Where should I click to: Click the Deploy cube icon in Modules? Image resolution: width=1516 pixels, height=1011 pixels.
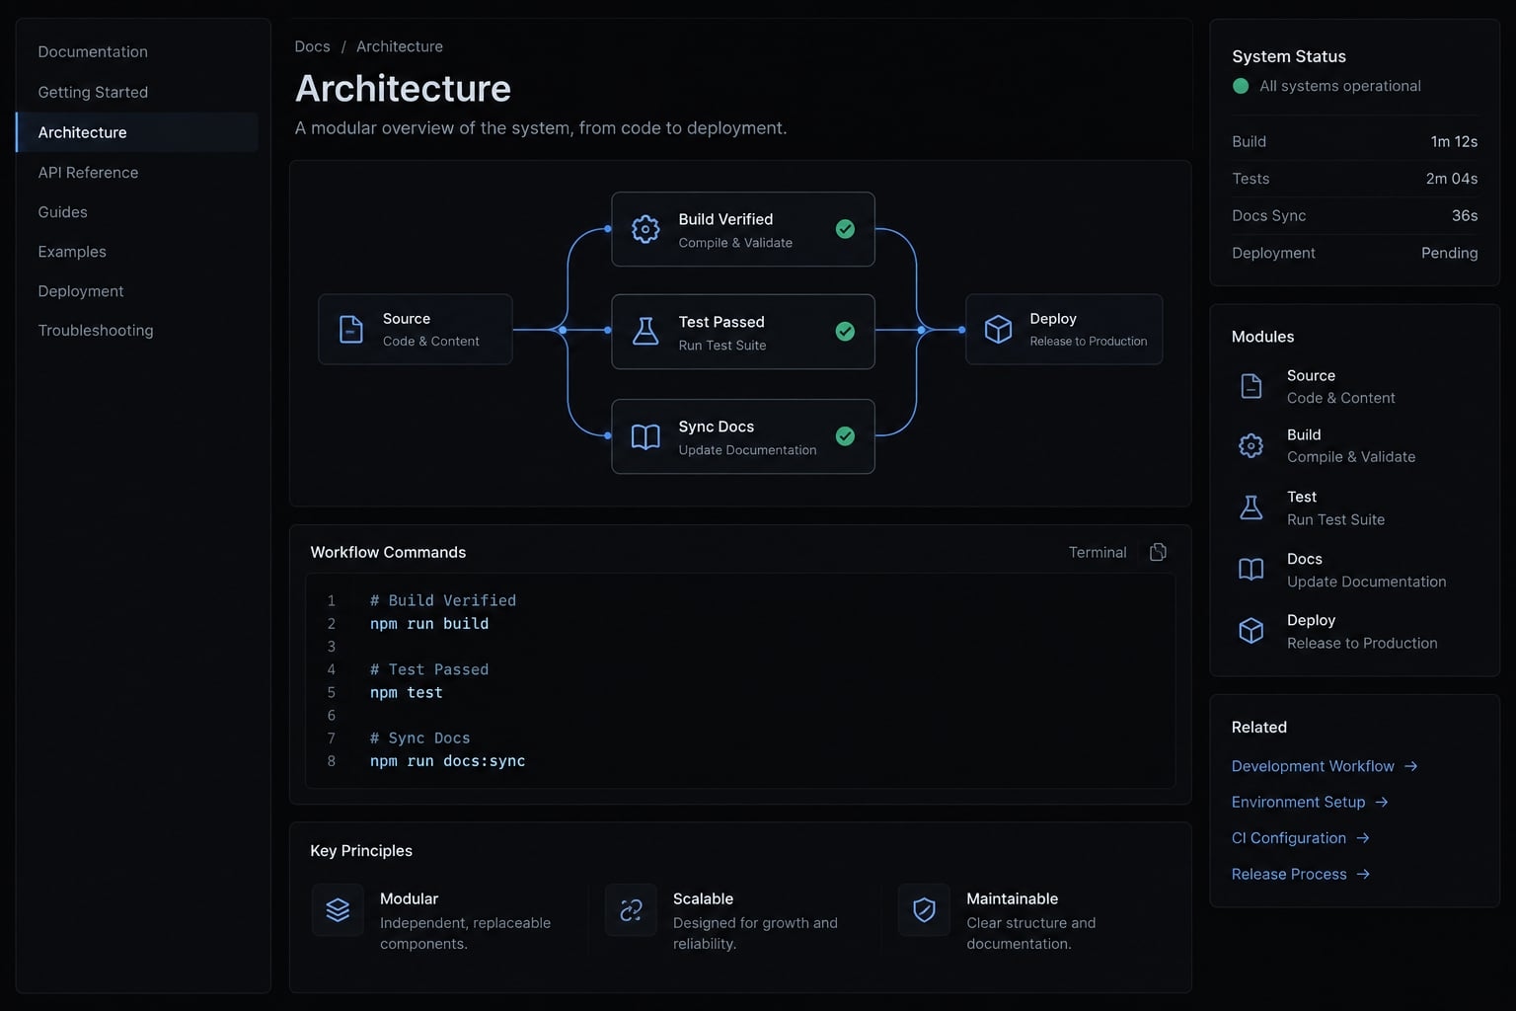[x=1251, y=631]
